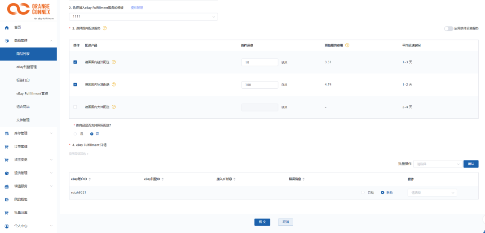
Task: Click the Orange Connex logo
Action: 31,11
